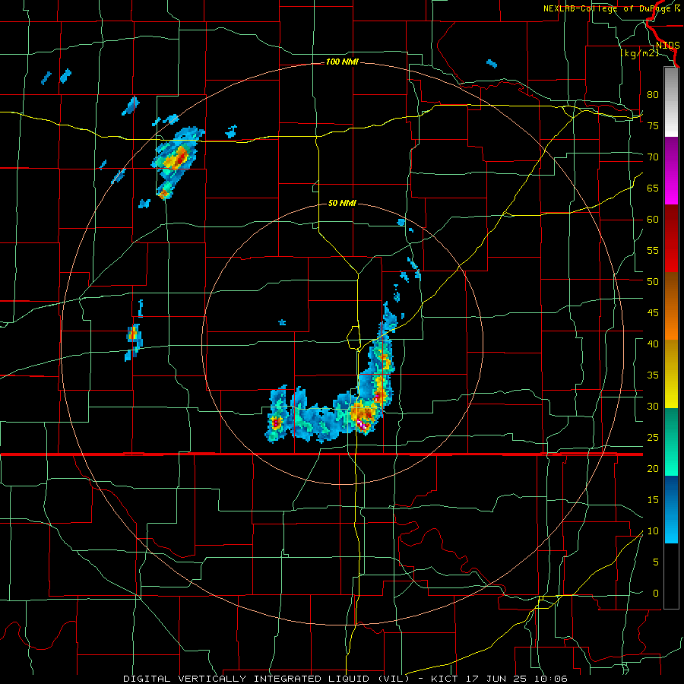Image resolution: width=684 pixels, height=684 pixels.
Task: Click the "20" value on the VIL scale
Action: [x=653, y=469]
